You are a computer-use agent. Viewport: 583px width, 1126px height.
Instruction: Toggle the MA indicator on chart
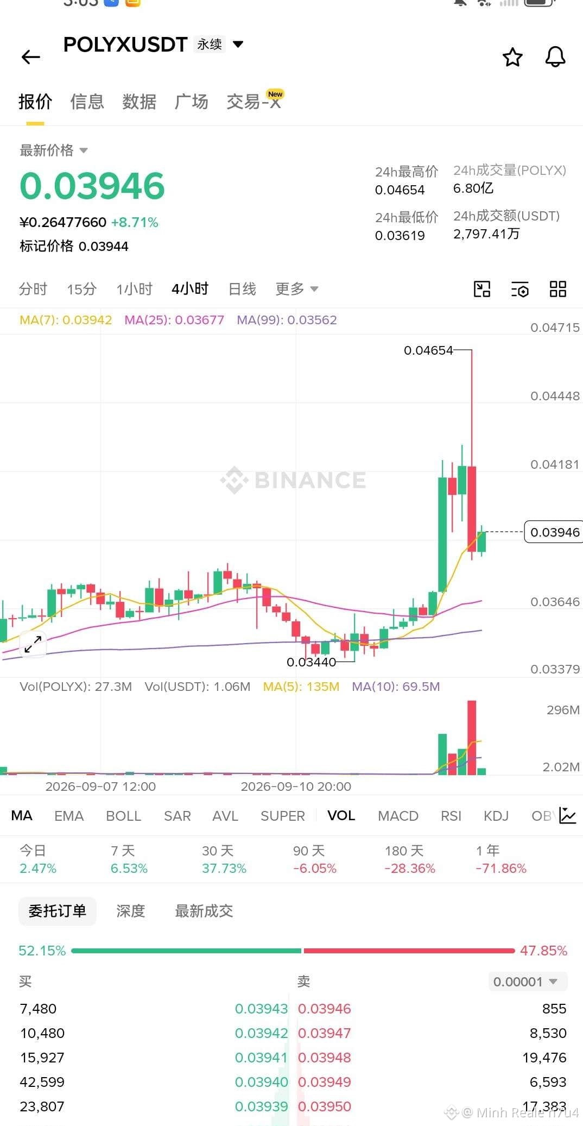(22, 816)
